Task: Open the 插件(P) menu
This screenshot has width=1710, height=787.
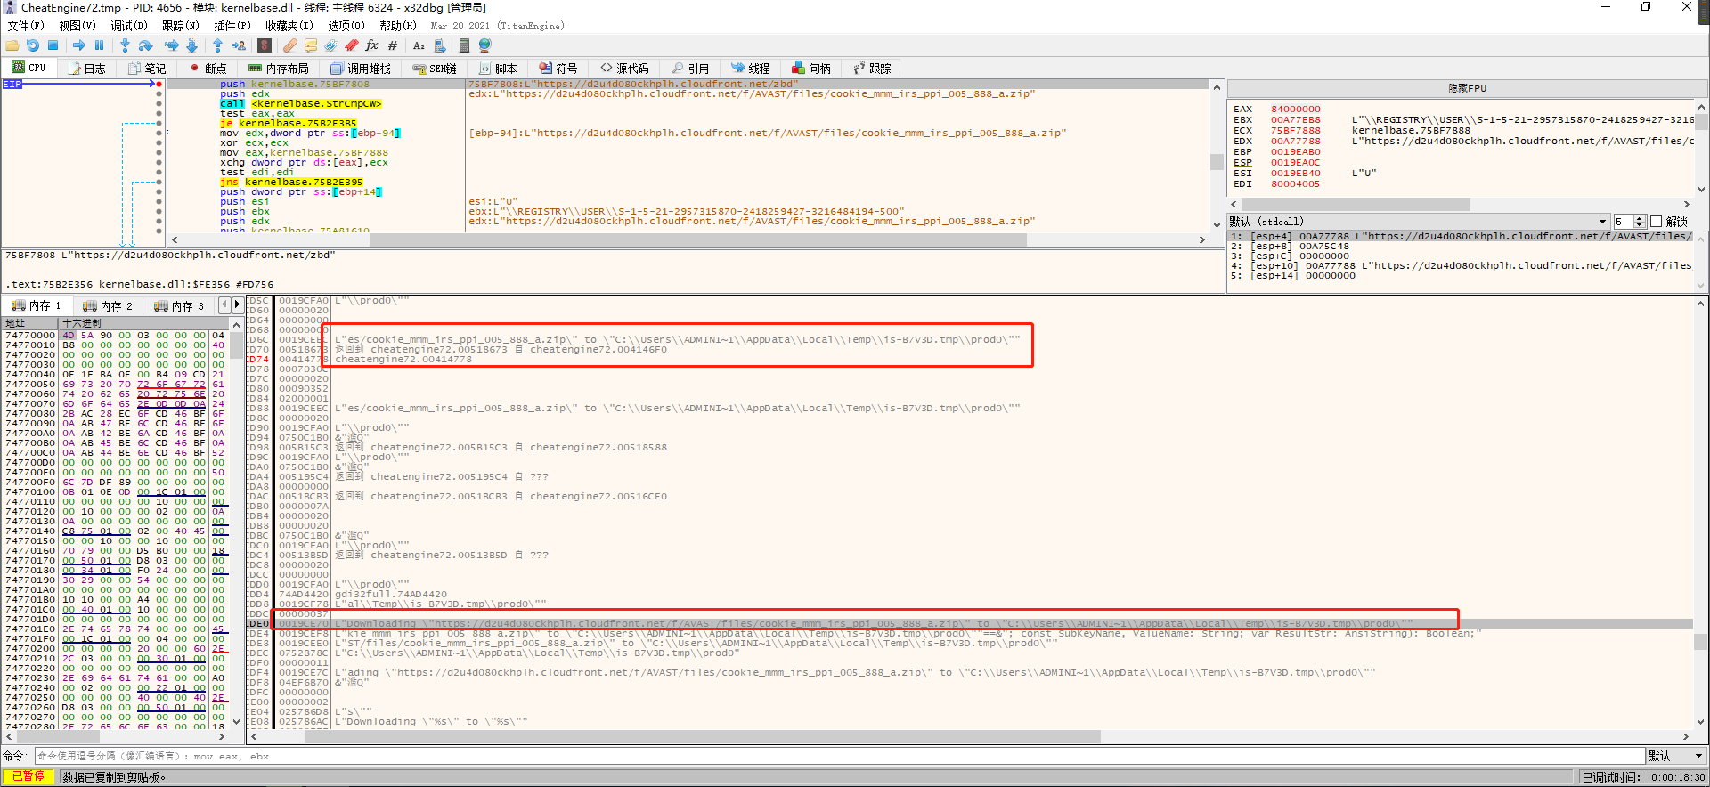Action: coord(232,26)
